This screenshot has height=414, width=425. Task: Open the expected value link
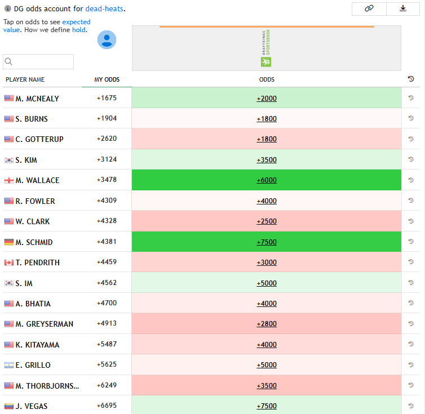coord(76,22)
